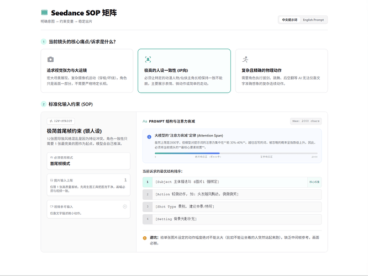The image size is (368, 276).
Task: Click the camera icon in first card
Action: [50, 59]
